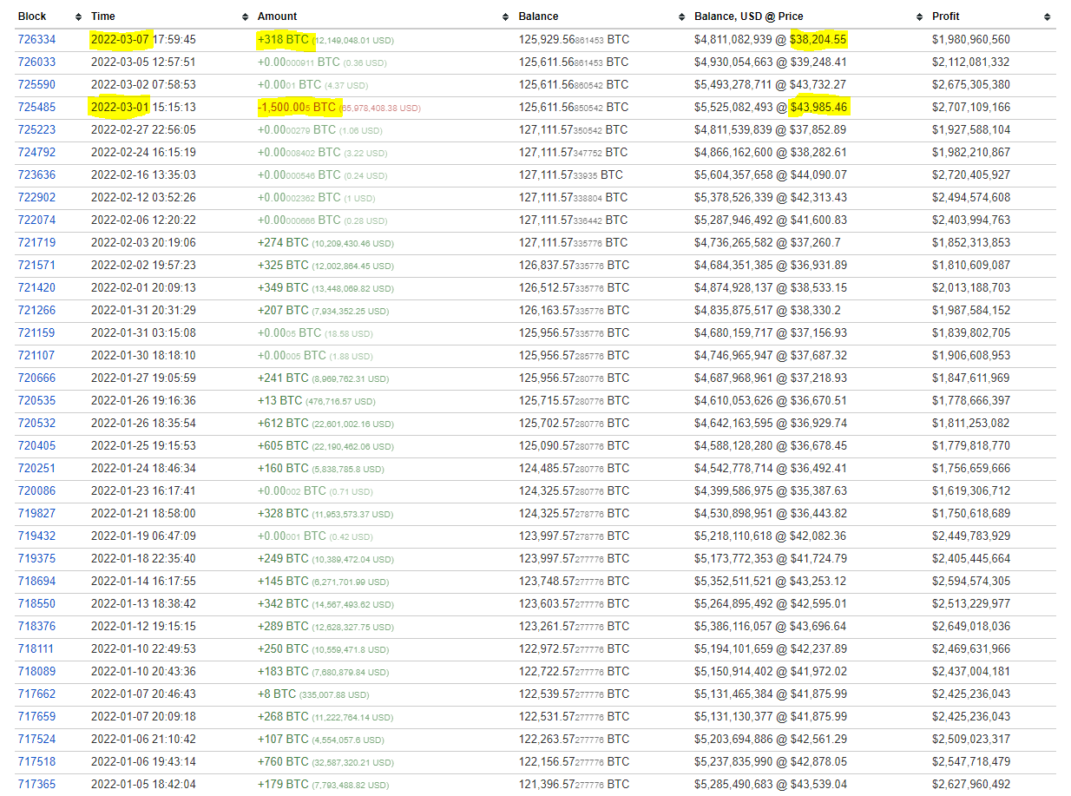The height and width of the screenshot is (796, 1071).
Task: Open block 719375 link
Action: (36, 559)
